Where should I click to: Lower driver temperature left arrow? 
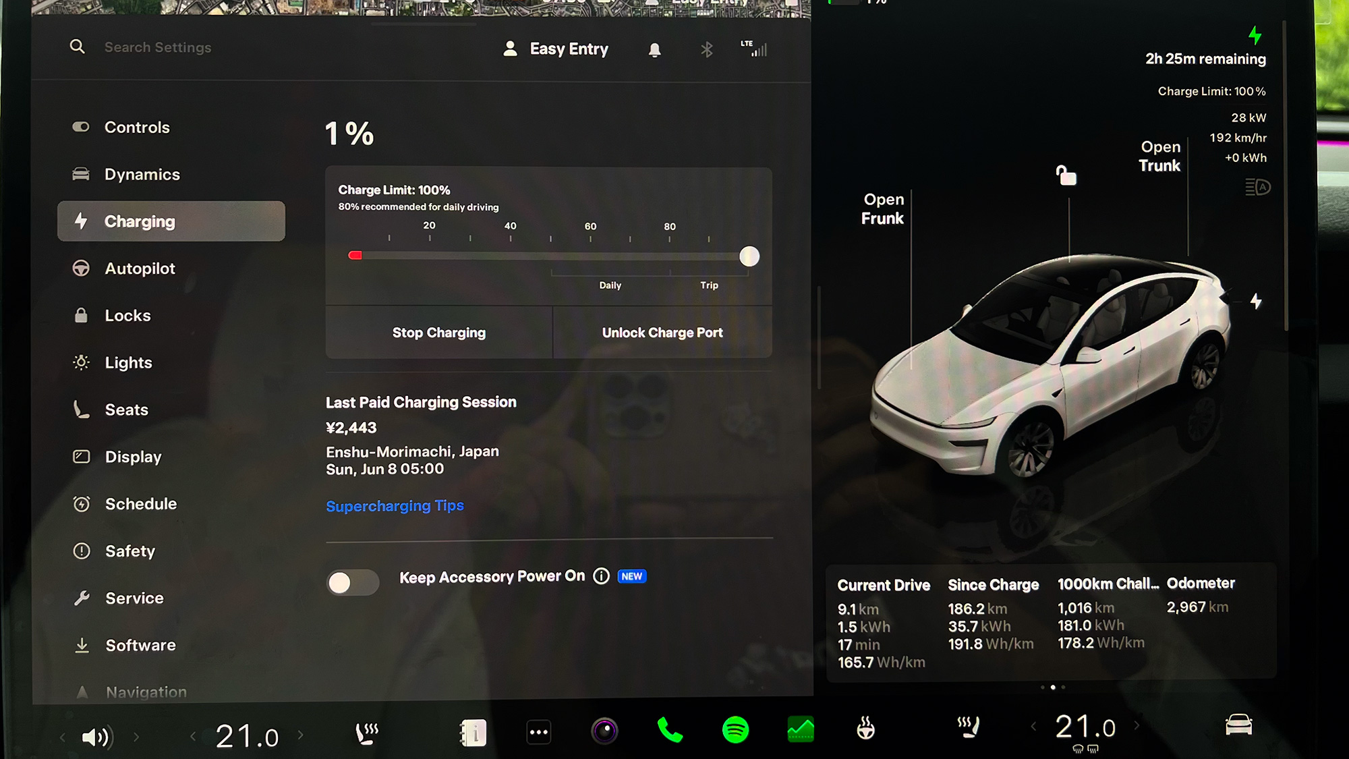point(193,736)
